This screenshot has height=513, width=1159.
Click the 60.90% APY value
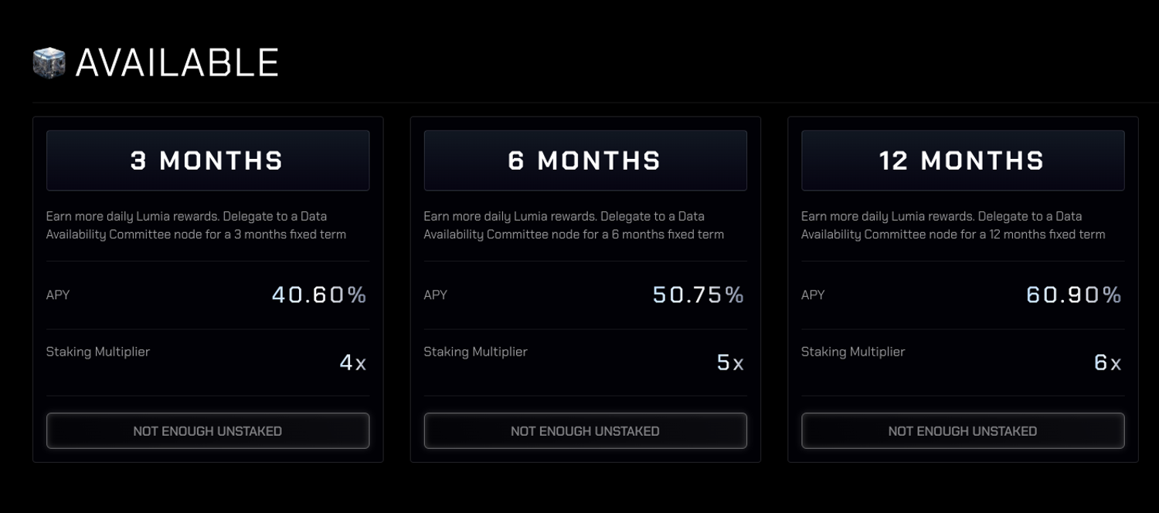click(1074, 295)
